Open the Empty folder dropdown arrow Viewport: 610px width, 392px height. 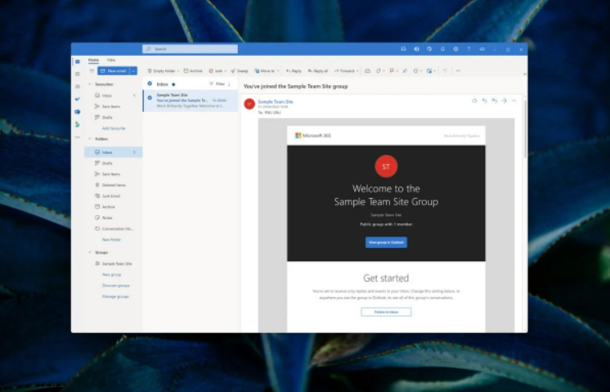coord(178,71)
